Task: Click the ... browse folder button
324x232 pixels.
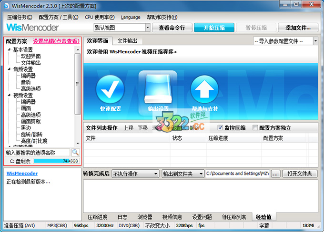Action: pos(275,174)
